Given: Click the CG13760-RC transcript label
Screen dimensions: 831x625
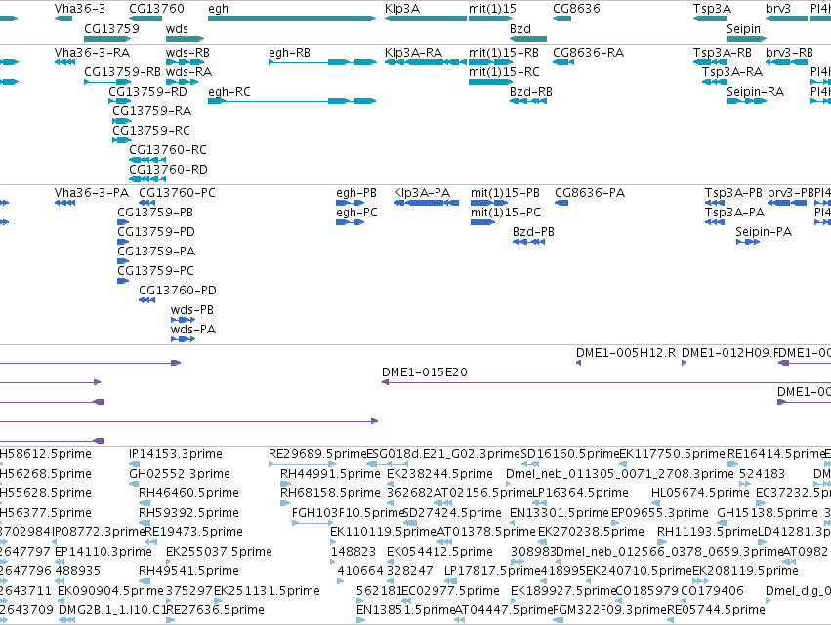Looking at the screenshot, I should click(x=168, y=150).
